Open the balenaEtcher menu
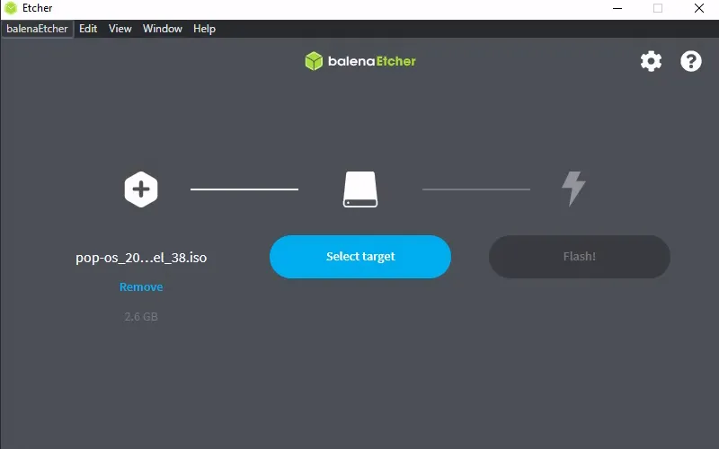Viewport: 719px width, 449px height. (37, 29)
